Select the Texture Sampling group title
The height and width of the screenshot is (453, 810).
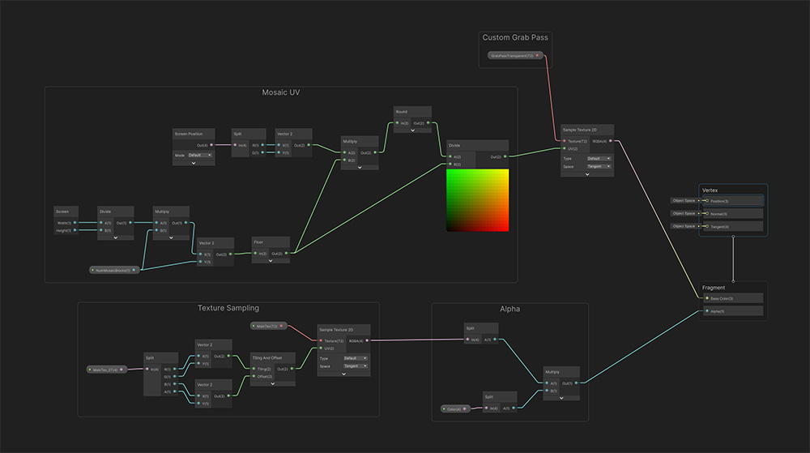point(228,308)
